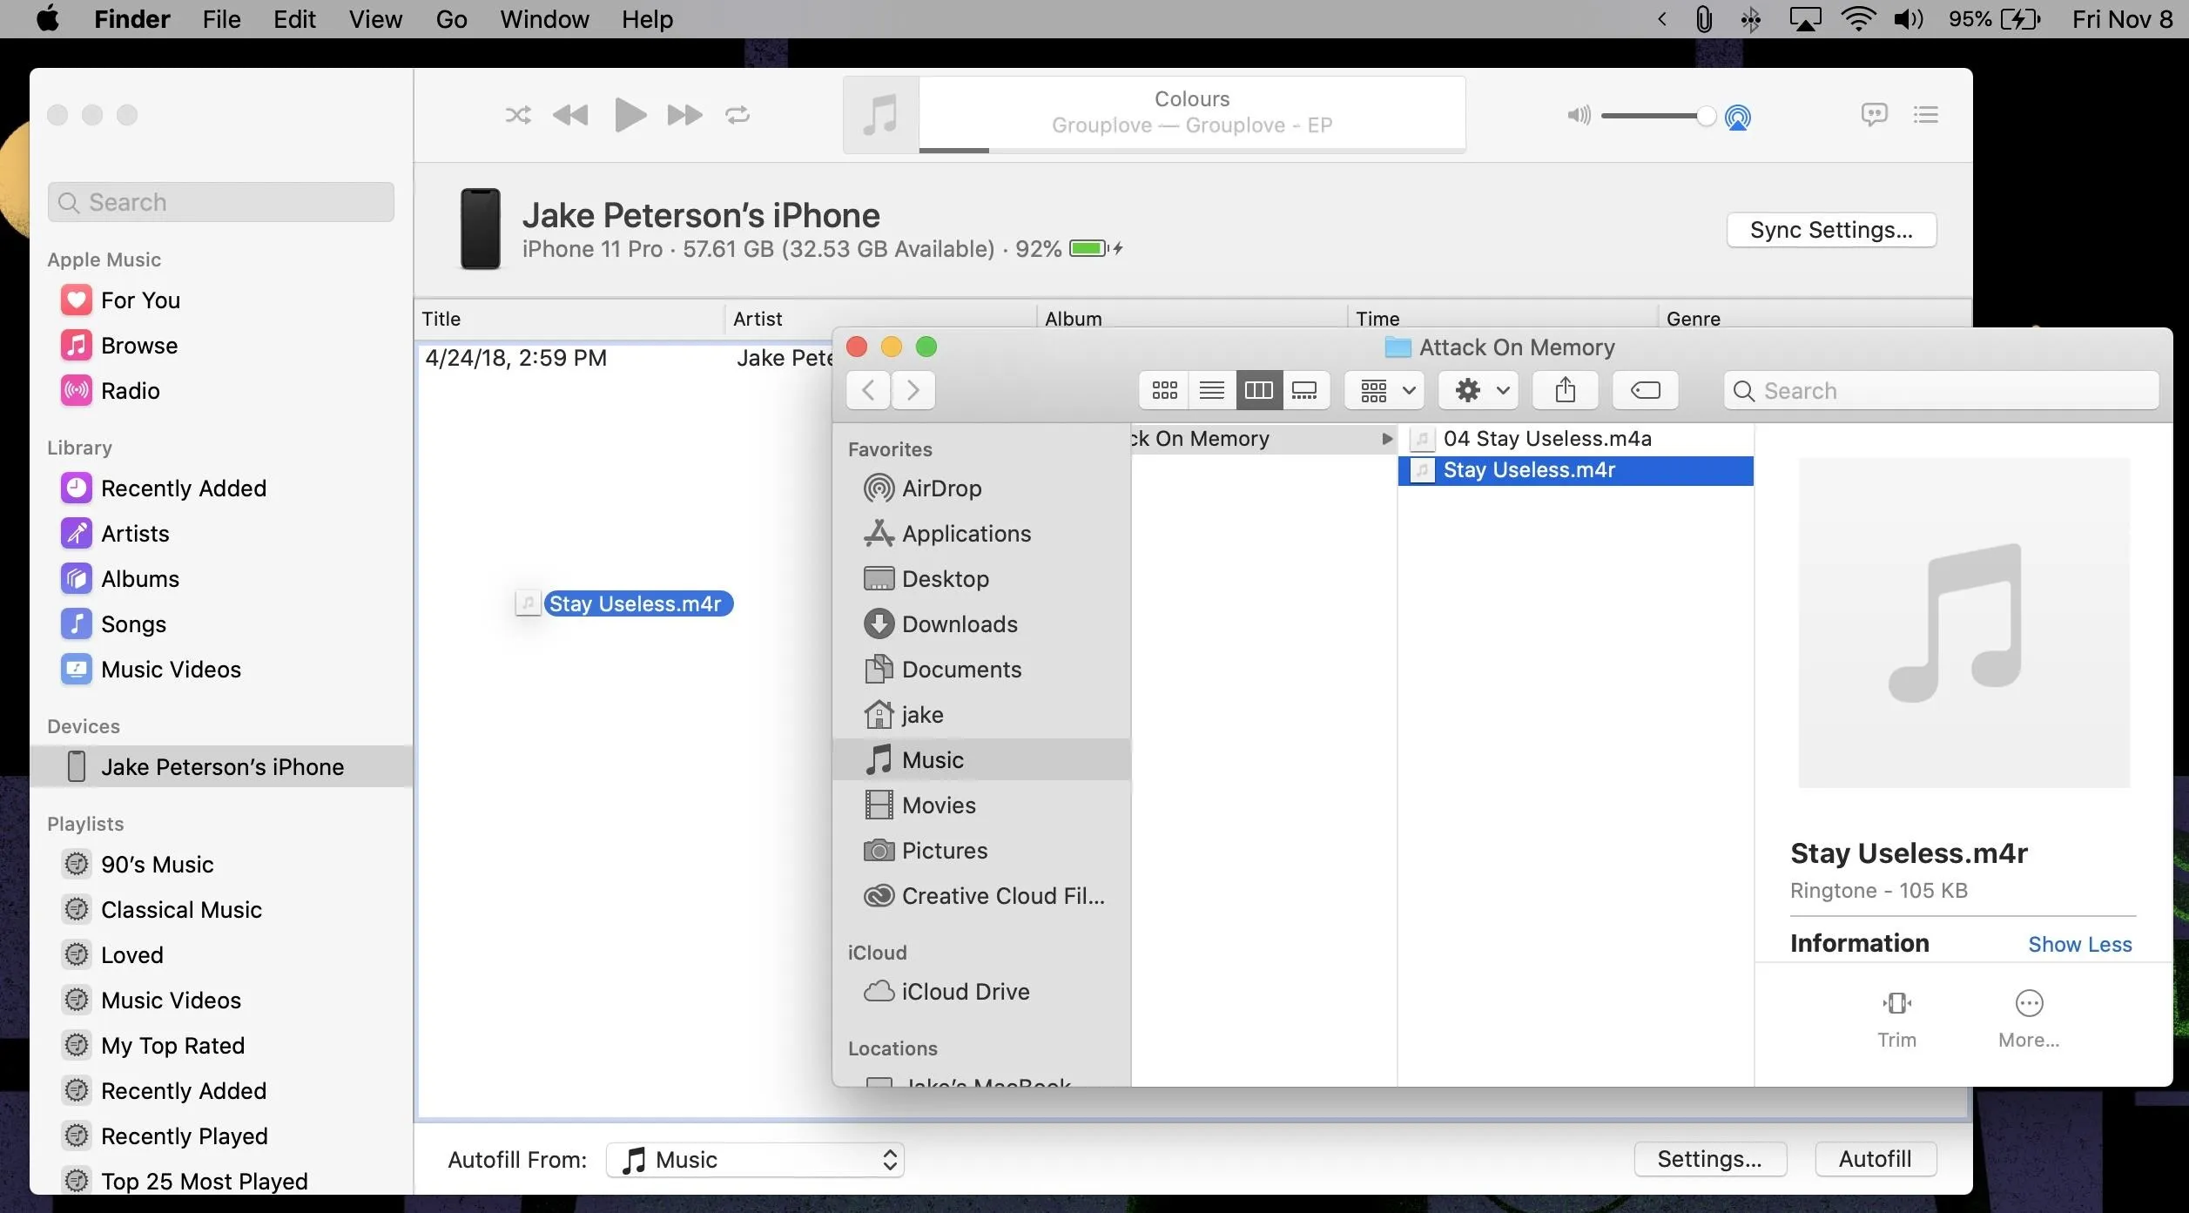The height and width of the screenshot is (1213, 2189).
Task: Open Radio in Apple Music sidebar
Action: pos(130,391)
